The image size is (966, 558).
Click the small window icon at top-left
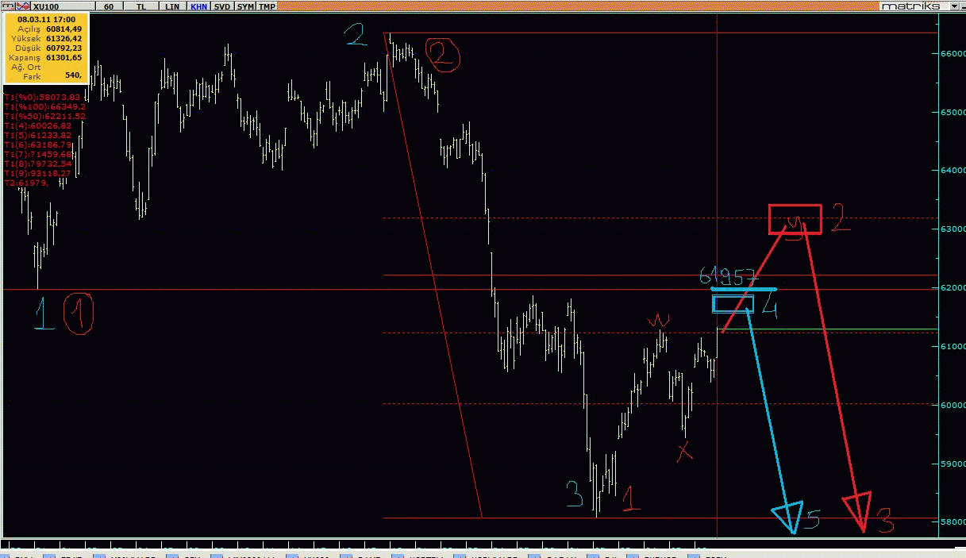point(7,6)
